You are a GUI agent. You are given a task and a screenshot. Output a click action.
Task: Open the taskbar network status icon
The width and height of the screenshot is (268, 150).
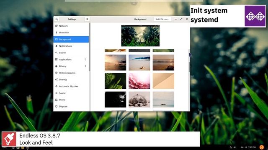231,147
